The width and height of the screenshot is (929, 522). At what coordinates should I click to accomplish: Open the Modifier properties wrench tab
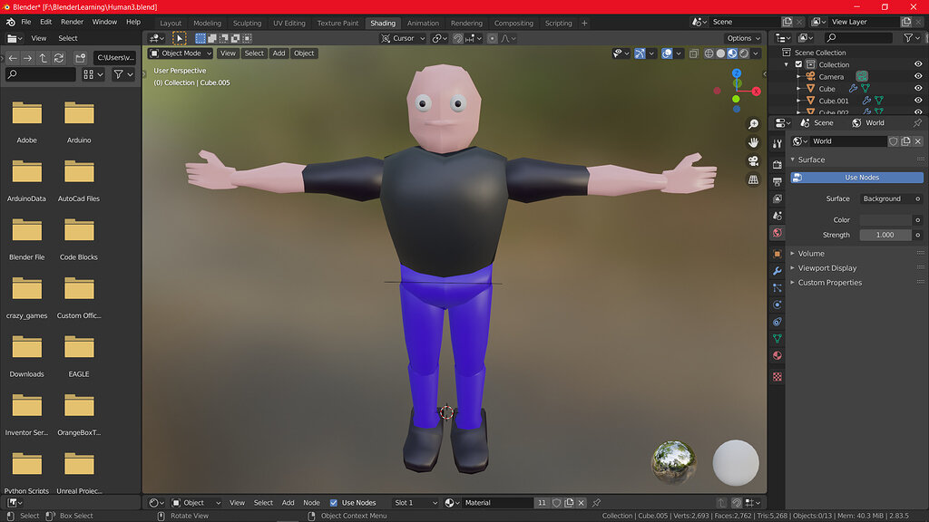coord(777,271)
